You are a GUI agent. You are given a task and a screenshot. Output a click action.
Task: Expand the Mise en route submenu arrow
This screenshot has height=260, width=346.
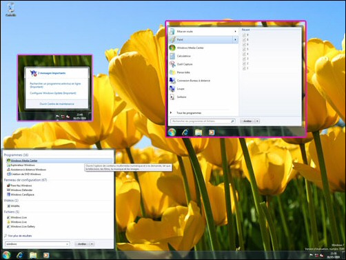pyautogui.click(x=236, y=32)
